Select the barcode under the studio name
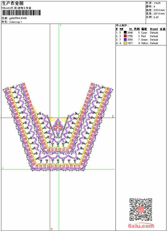This screenshot has height=231, width=167. [x=21, y=13]
